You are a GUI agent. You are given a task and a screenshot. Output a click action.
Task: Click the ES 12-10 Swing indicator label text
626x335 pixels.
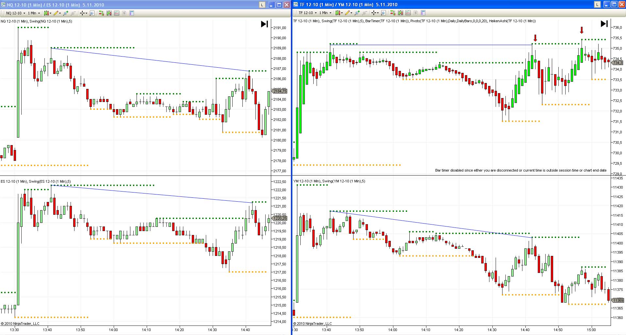coord(36,181)
